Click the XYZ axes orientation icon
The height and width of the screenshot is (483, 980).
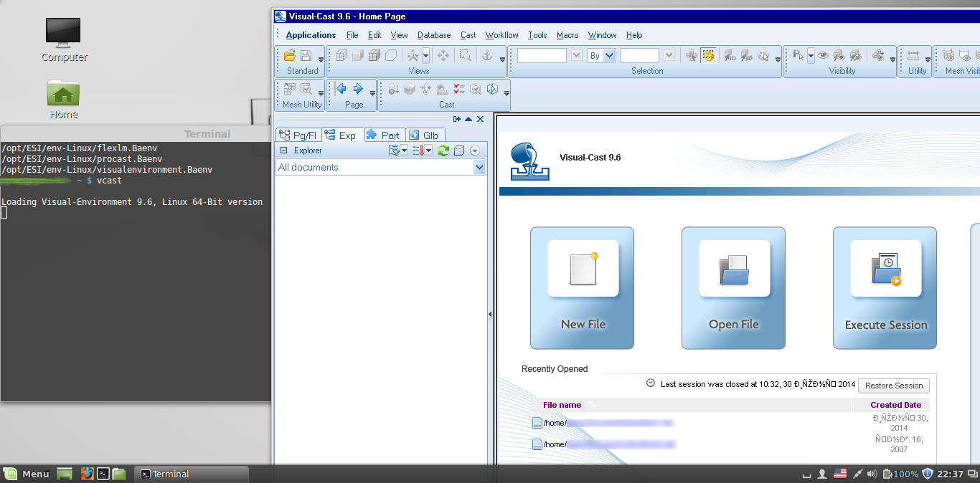pyautogui.click(x=413, y=55)
